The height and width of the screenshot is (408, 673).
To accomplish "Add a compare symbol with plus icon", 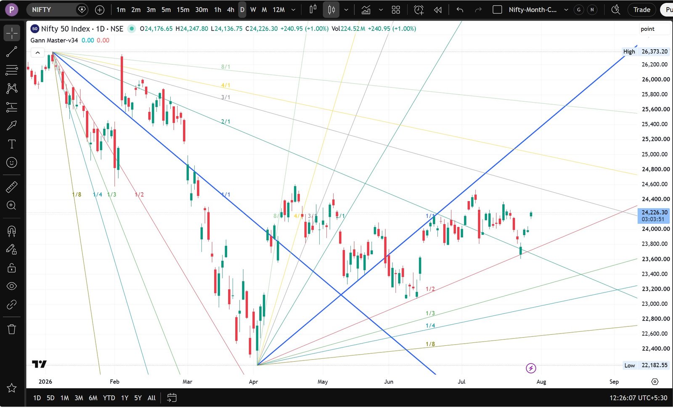I will pyautogui.click(x=100, y=10).
